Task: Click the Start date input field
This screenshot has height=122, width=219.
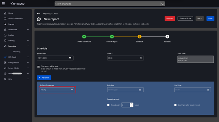Action: click(55, 58)
